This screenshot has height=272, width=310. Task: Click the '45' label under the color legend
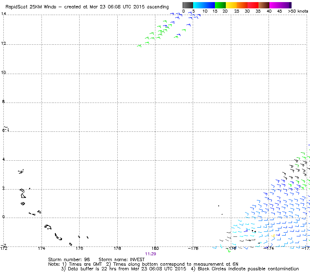click(x=279, y=11)
